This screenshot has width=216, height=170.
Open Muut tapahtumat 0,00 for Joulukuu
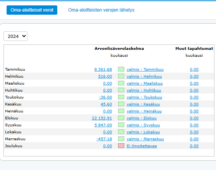click(x=194, y=146)
